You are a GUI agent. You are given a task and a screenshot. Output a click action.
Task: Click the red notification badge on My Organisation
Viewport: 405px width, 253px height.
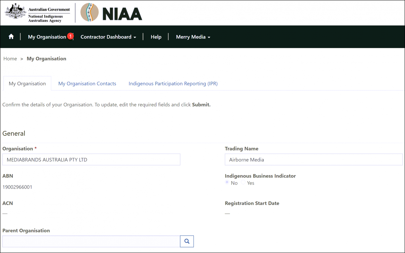[70, 36]
